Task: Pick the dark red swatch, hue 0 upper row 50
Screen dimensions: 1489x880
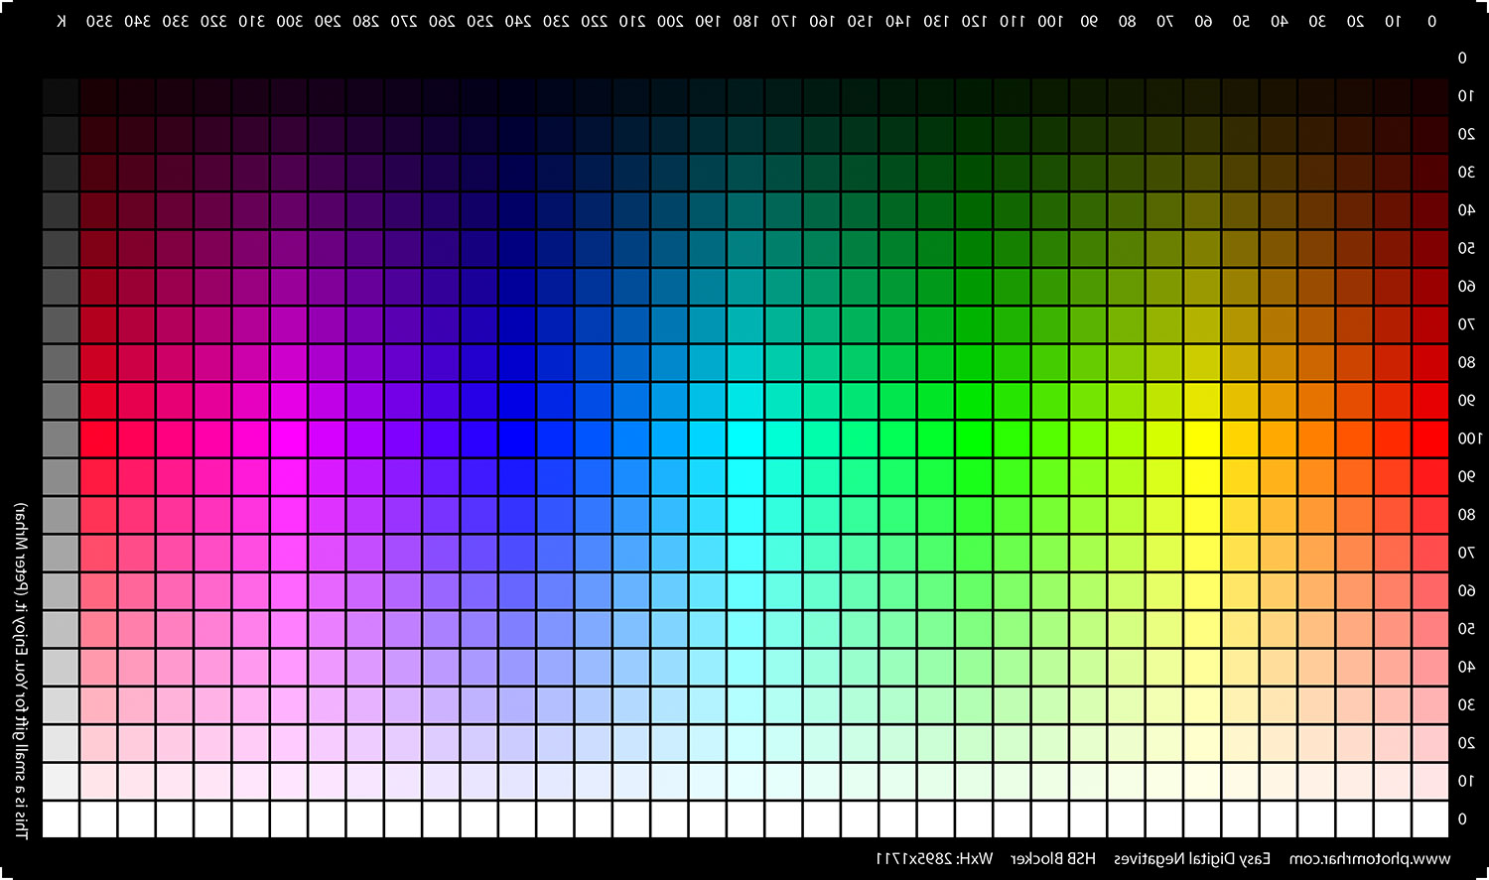Action: 1430,248
